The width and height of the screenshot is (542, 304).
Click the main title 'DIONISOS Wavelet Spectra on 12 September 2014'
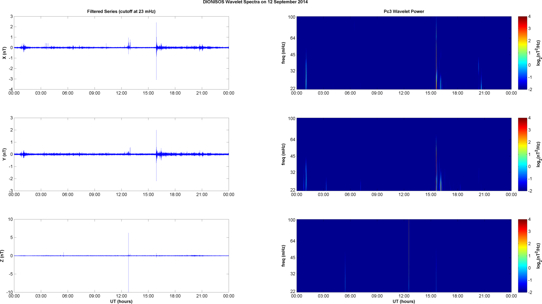click(x=255, y=2)
